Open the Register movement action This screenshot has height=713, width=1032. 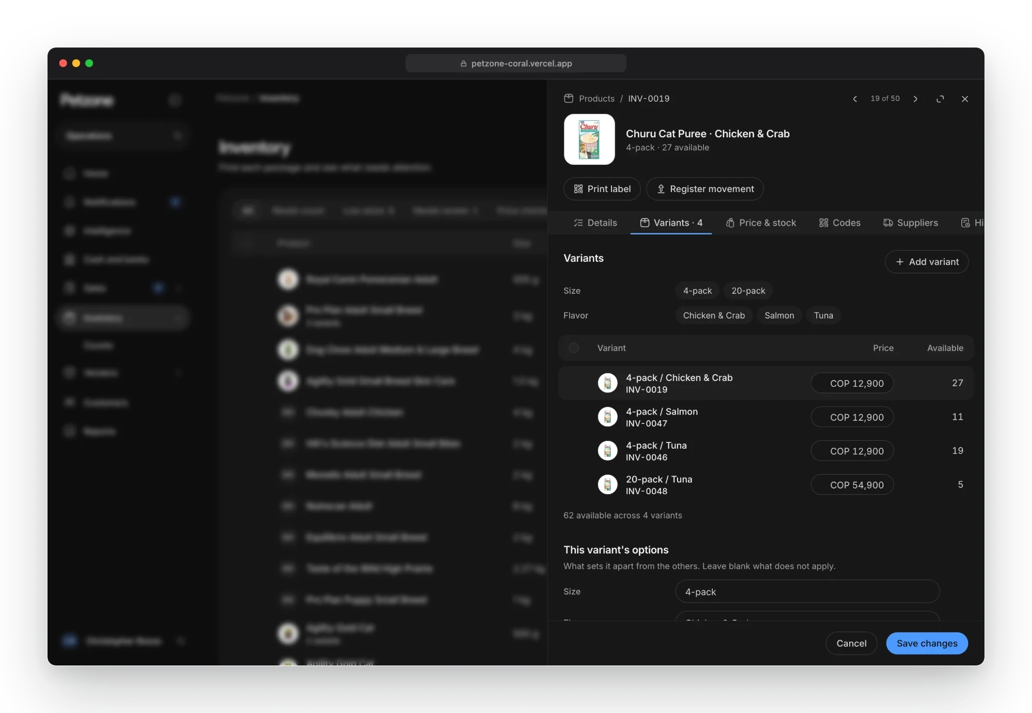[x=705, y=189]
